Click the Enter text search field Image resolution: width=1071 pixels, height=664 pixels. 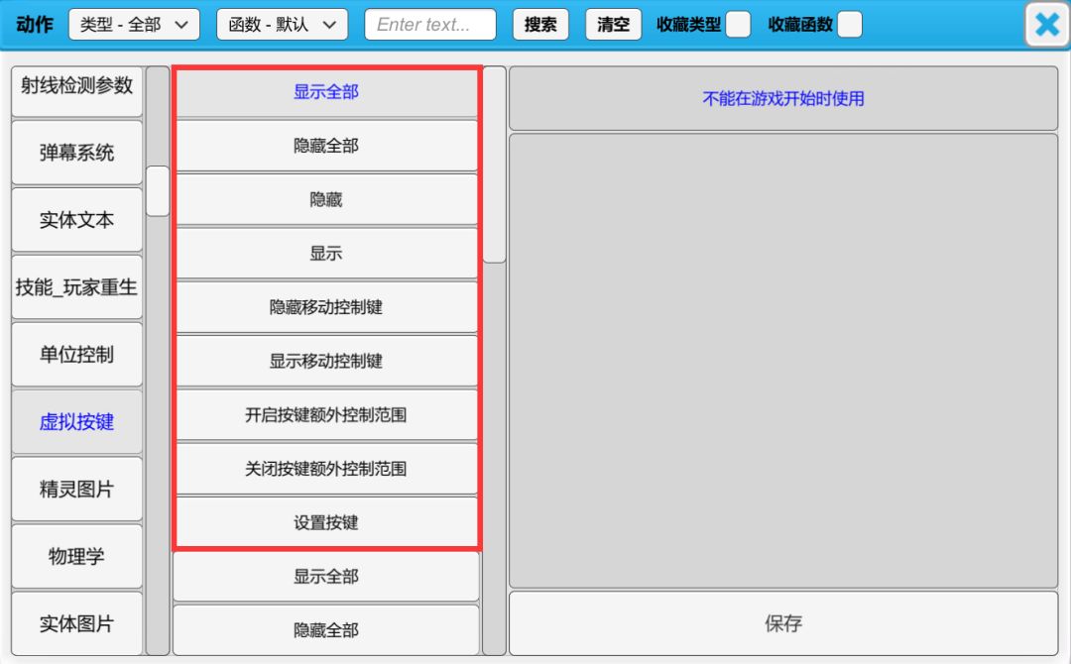click(x=429, y=25)
